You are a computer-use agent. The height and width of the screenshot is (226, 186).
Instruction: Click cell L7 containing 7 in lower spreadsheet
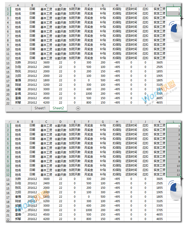tap(173, 152)
